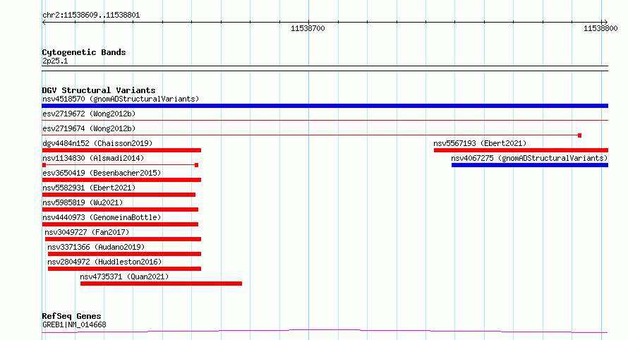The image size is (628, 340).
Task: Select nsv4735371 (Quan2021) label
Action: (124, 277)
